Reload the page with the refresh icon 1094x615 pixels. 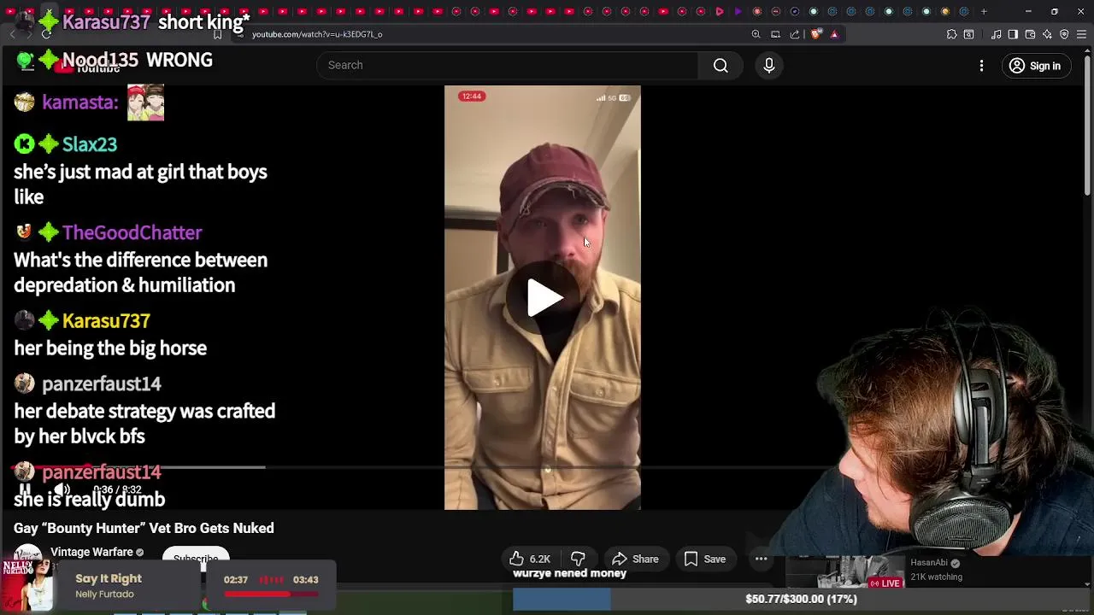[46, 34]
